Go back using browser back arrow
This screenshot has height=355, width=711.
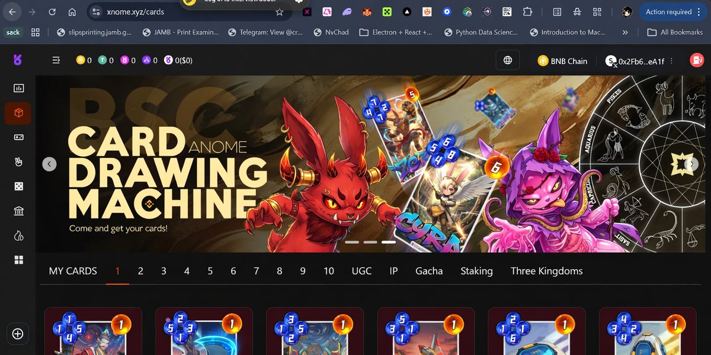pyautogui.click(x=12, y=12)
